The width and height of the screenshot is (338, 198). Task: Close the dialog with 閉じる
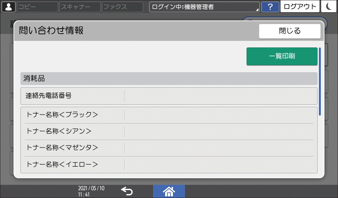(x=289, y=31)
